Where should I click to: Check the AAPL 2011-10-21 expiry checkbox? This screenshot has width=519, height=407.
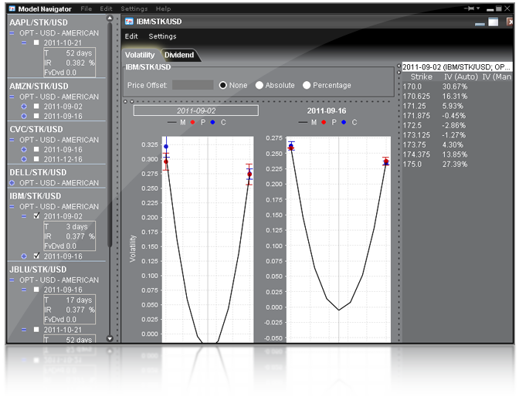(36, 42)
